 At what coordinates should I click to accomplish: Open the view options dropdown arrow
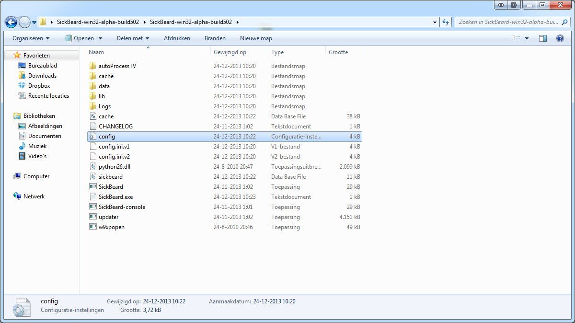pos(527,38)
